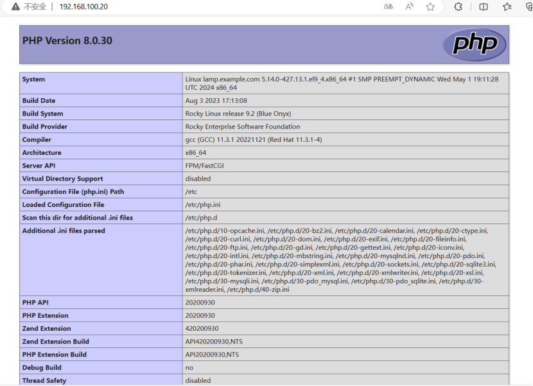Click Loaded Configuration File label

point(63,205)
